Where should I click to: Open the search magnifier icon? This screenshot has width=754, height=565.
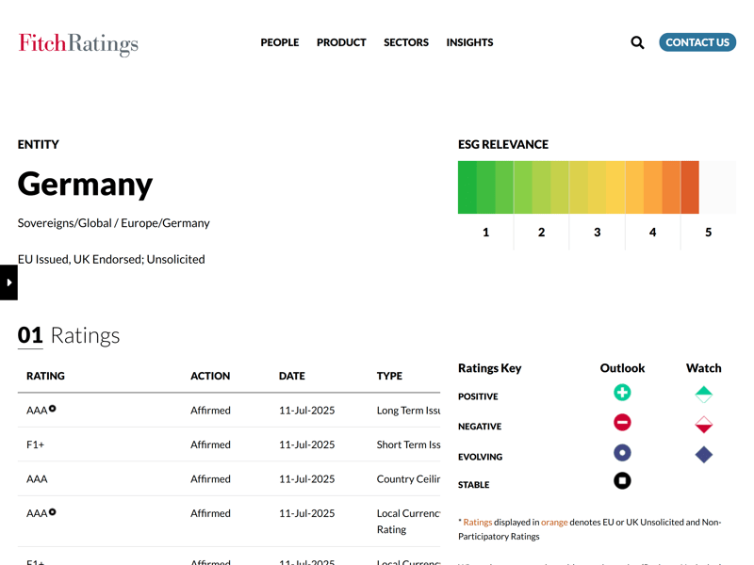pos(637,42)
